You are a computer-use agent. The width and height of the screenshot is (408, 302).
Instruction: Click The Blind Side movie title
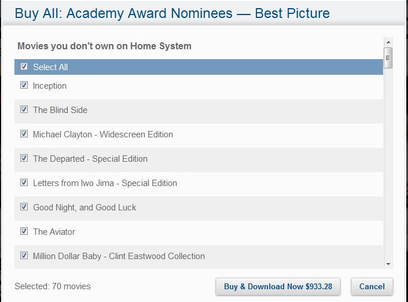[x=60, y=110]
